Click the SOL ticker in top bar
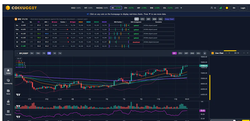The width and height of the screenshot is (250, 121). coord(168,8)
